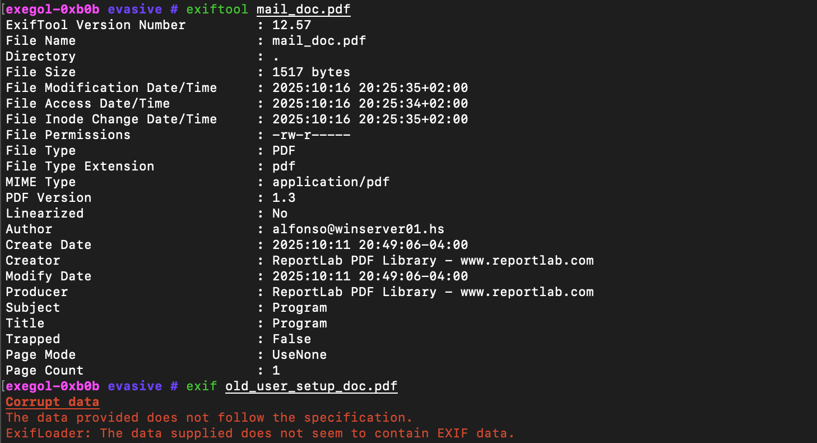Image resolution: width=817 pixels, height=443 pixels.
Task: Click the www.reportlab.com URL on the Producer line
Action: pos(527,292)
